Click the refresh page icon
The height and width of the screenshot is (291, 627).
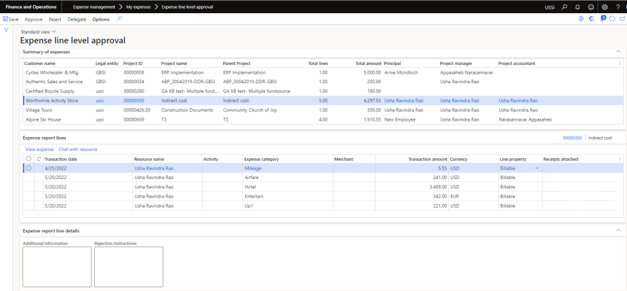click(x=612, y=19)
